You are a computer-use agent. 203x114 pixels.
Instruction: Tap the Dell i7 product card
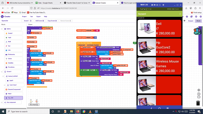click(159, 28)
